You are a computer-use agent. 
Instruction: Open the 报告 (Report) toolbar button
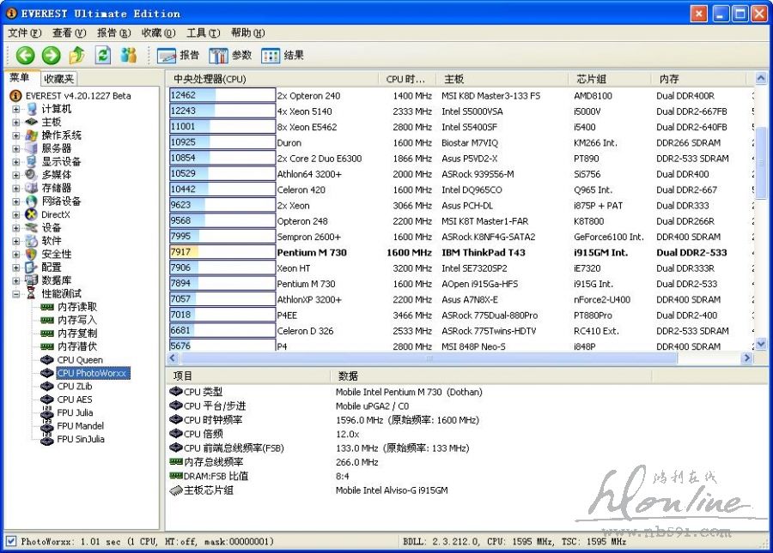click(179, 56)
